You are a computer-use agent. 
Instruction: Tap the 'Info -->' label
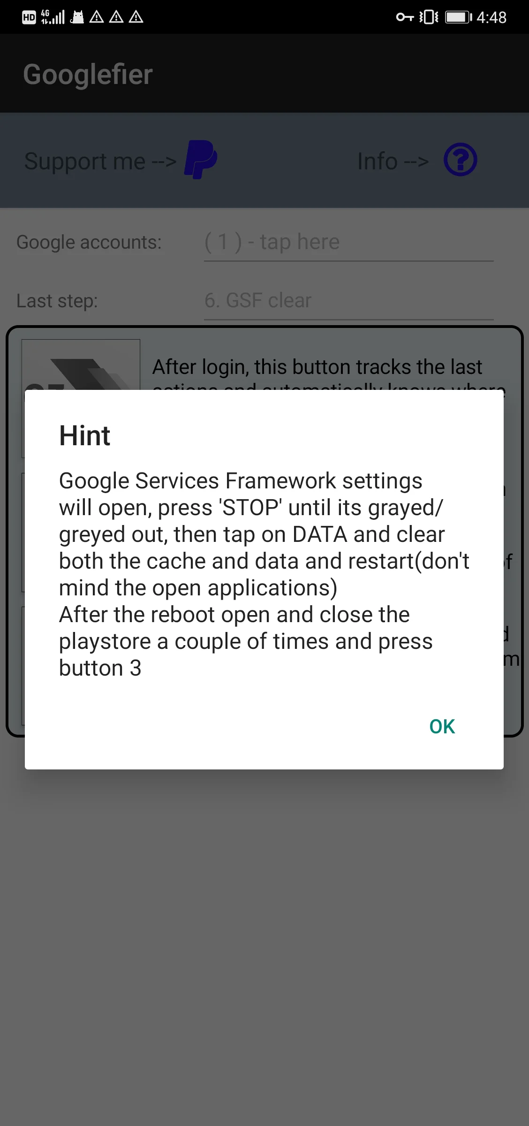pyautogui.click(x=393, y=161)
